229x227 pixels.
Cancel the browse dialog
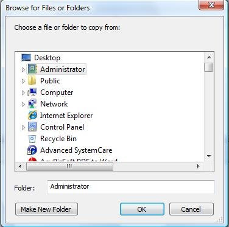[191, 209]
